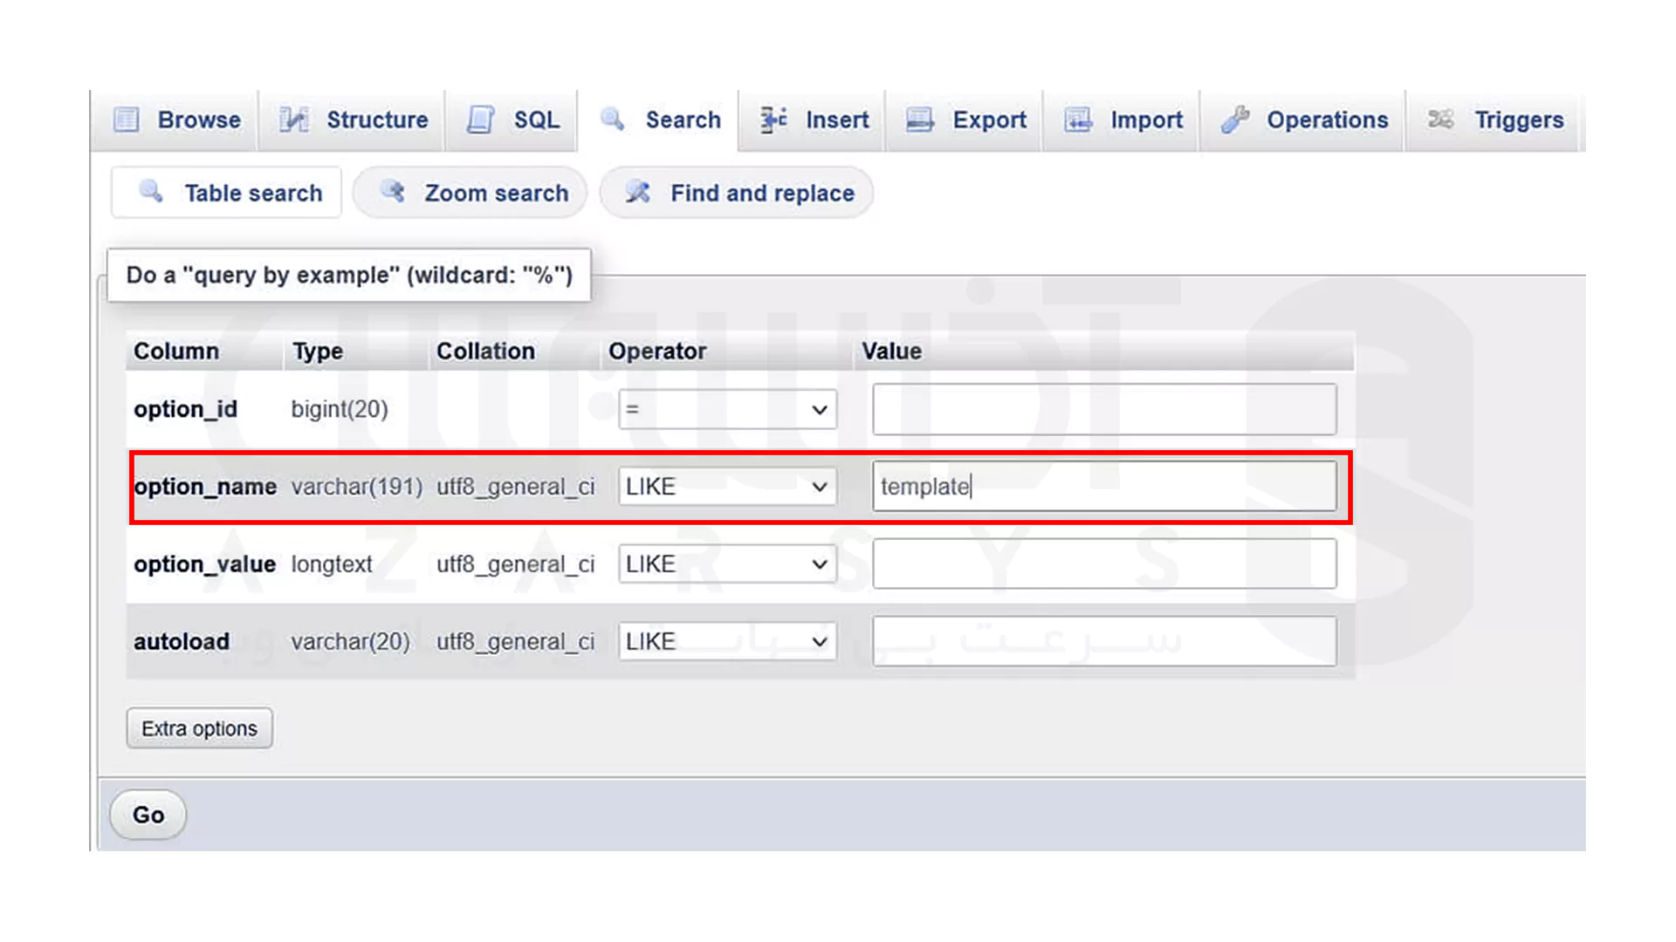Click the option_value column name
Image resolution: width=1676 pixels, height=942 pixels.
(x=204, y=564)
